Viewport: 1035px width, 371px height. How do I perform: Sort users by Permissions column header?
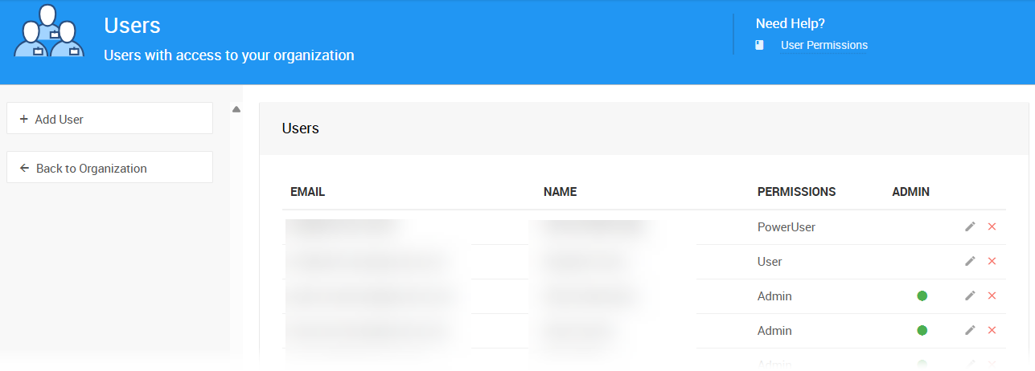point(796,192)
